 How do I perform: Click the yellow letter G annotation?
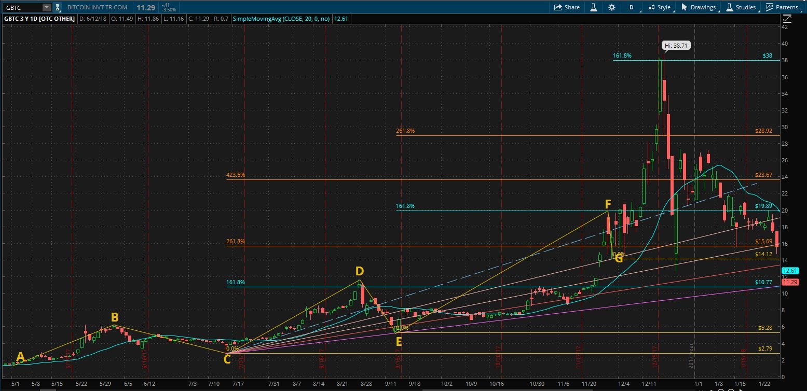(619, 258)
